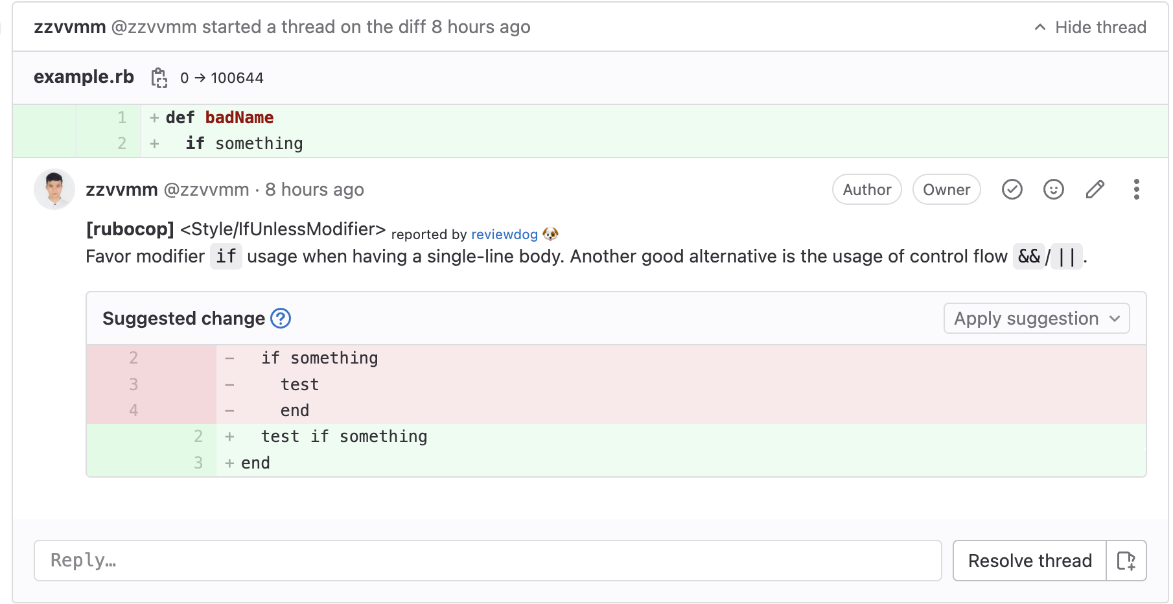The image size is (1173, 604).
Task: Edit the rubocop comment with pencil icon
Action: (x=1095, y=189)
